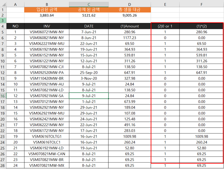
Task: Select column A header
Action: click(x=15, y=4)
